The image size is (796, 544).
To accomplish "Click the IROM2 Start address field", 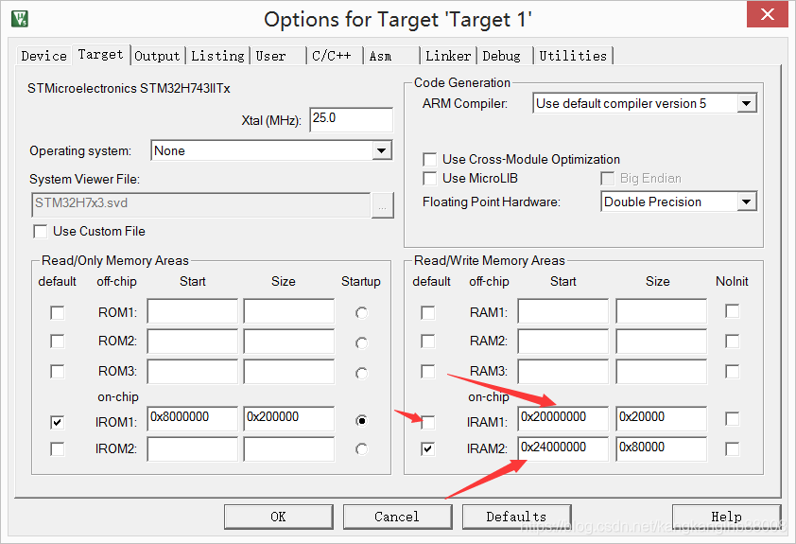I will [193, 449].
